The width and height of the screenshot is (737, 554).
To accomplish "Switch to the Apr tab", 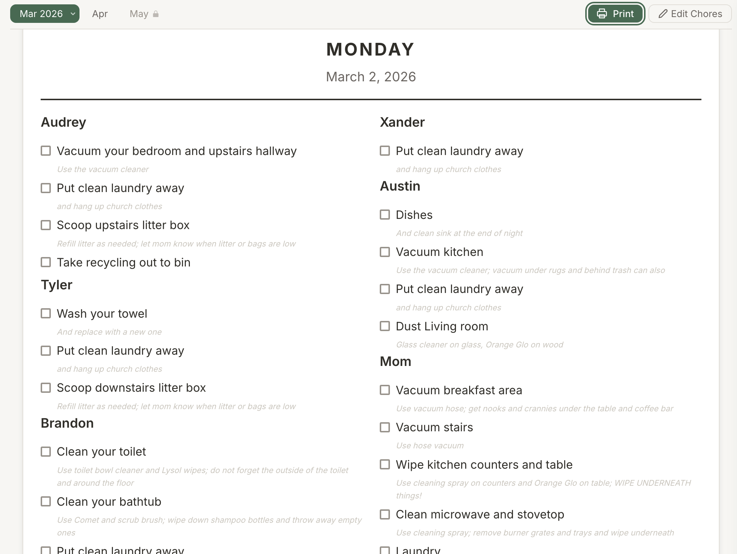I will pyautogui.click(x=99, y=13).
